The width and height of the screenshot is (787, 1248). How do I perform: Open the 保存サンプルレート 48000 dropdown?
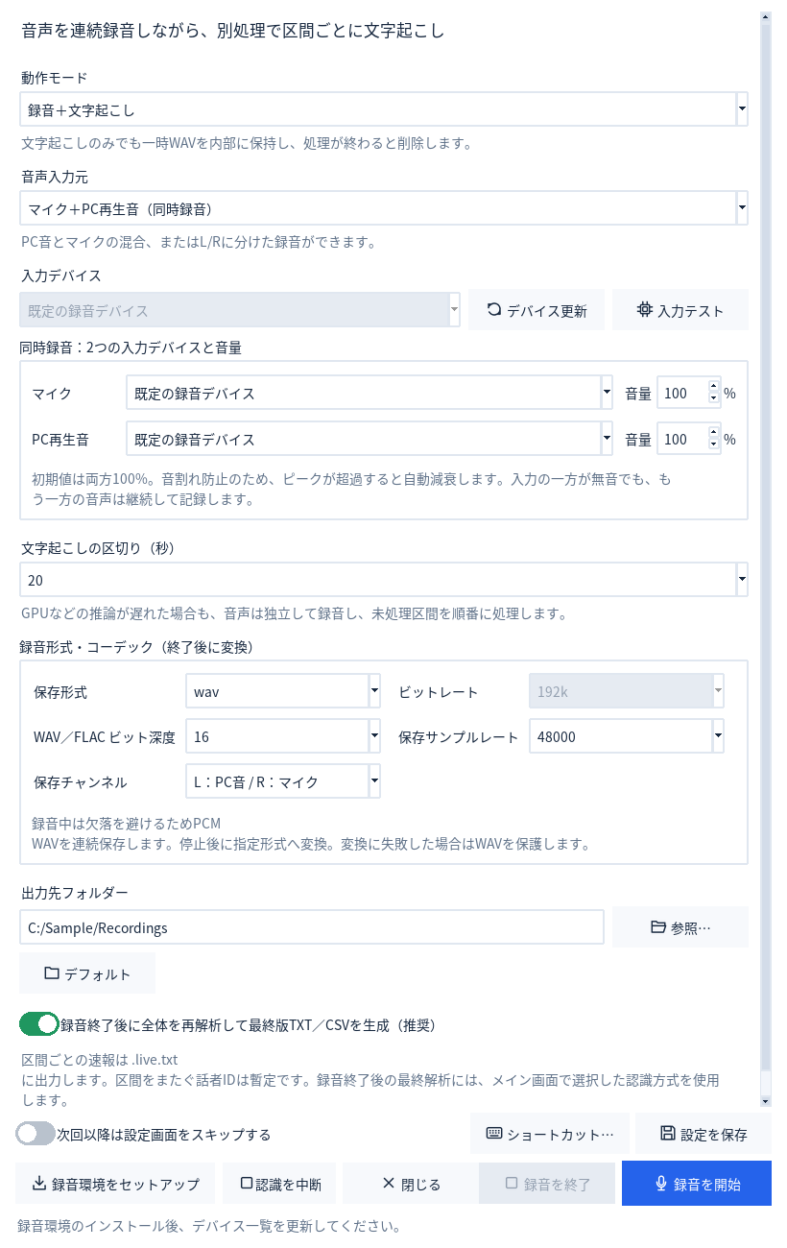coord(718,736)
